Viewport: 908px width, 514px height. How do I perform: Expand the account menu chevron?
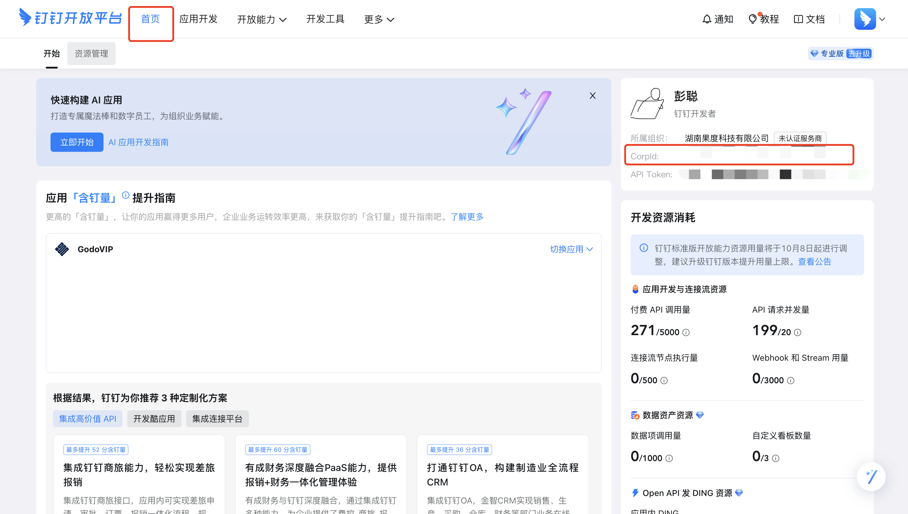[882, 19]
